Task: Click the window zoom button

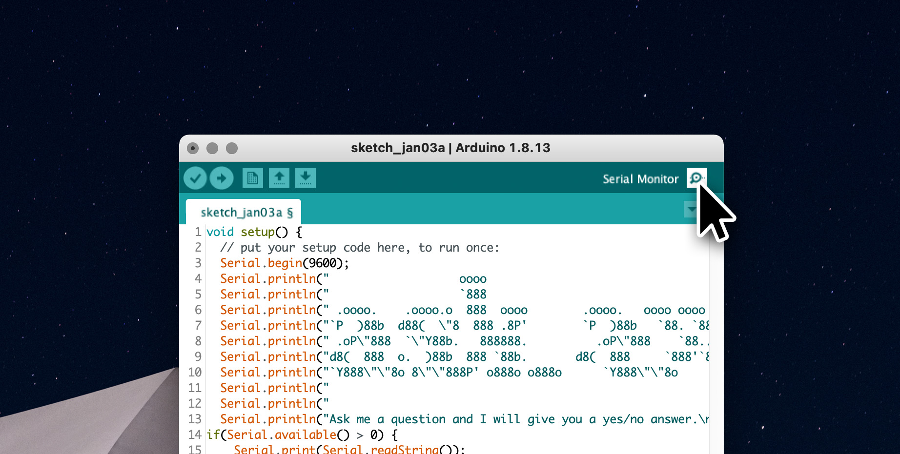Action: pyautogui.click(x=232, y=148)
